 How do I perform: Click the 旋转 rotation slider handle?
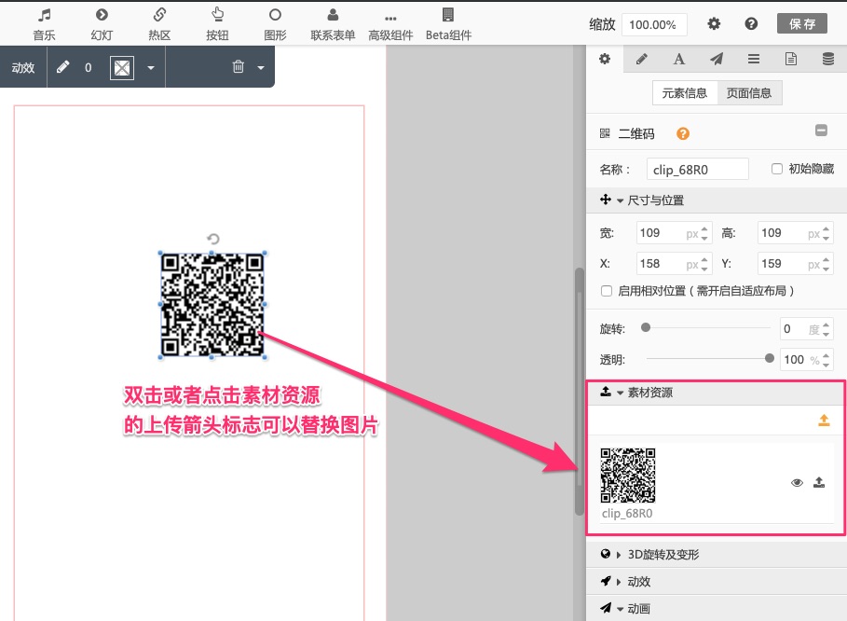pos(646,327)
